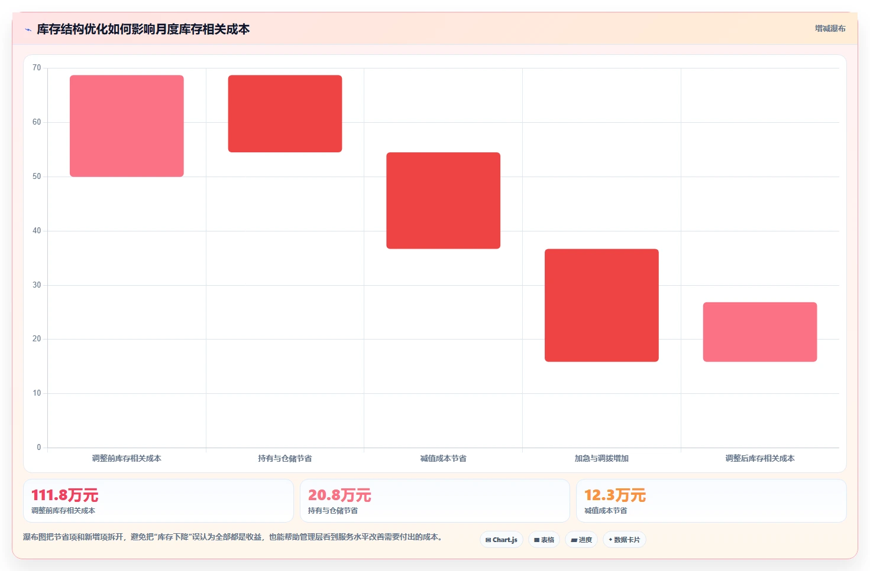This screenshot has height=571, width=870.
Task: Click the 减值成本节省 red bar
Action: (443, 201)
